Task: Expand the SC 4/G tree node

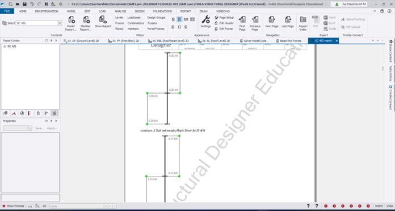Action: 5,47
